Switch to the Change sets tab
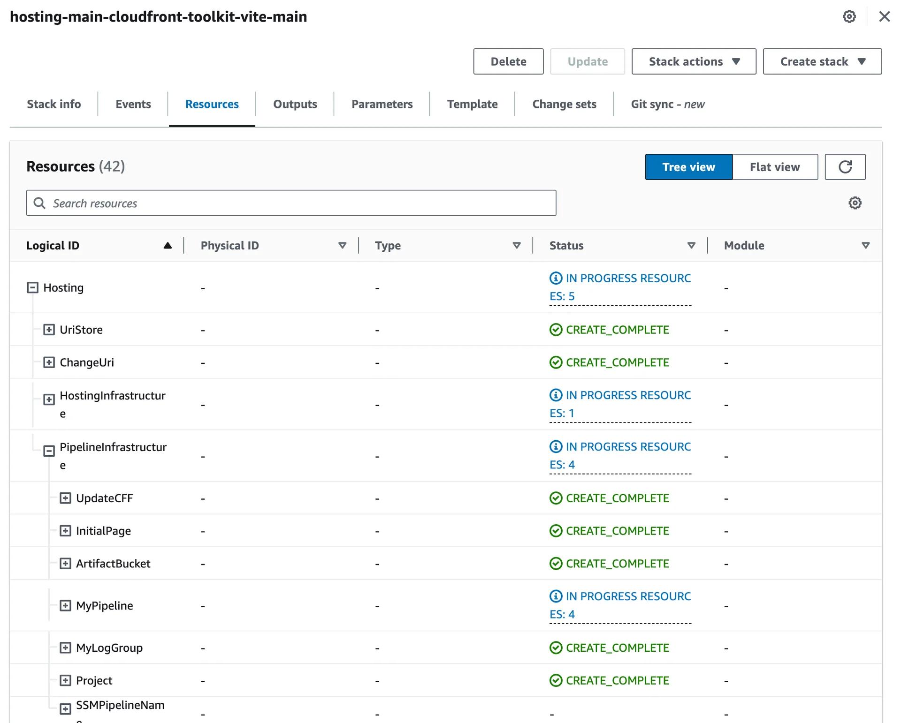This screenshot has height=723, width=901. pyautogui.click(x=564, y=104)
